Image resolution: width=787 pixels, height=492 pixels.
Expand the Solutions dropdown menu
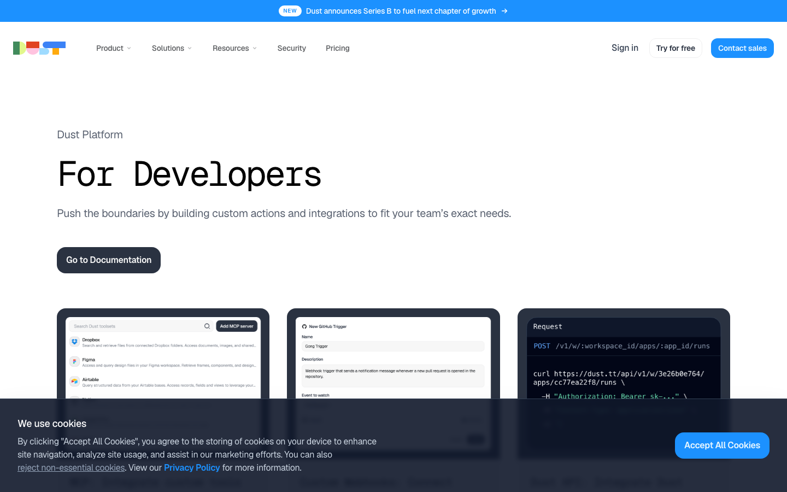[172, 48]
